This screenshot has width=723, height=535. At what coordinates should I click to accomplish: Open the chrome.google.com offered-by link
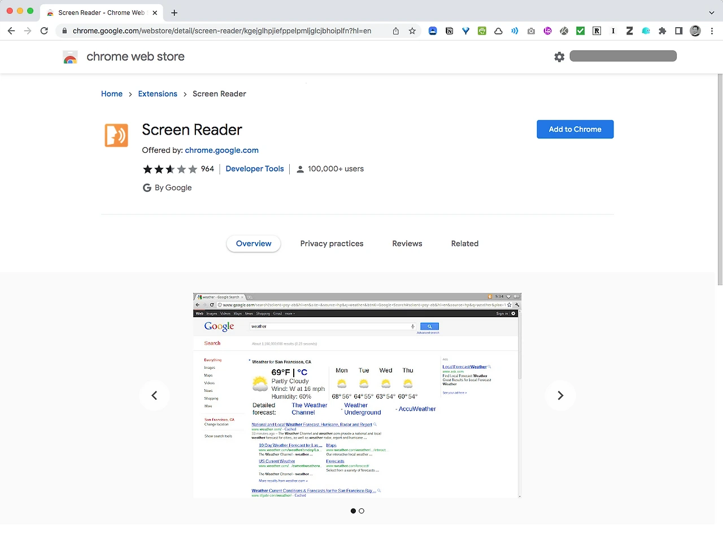point(221,150)
